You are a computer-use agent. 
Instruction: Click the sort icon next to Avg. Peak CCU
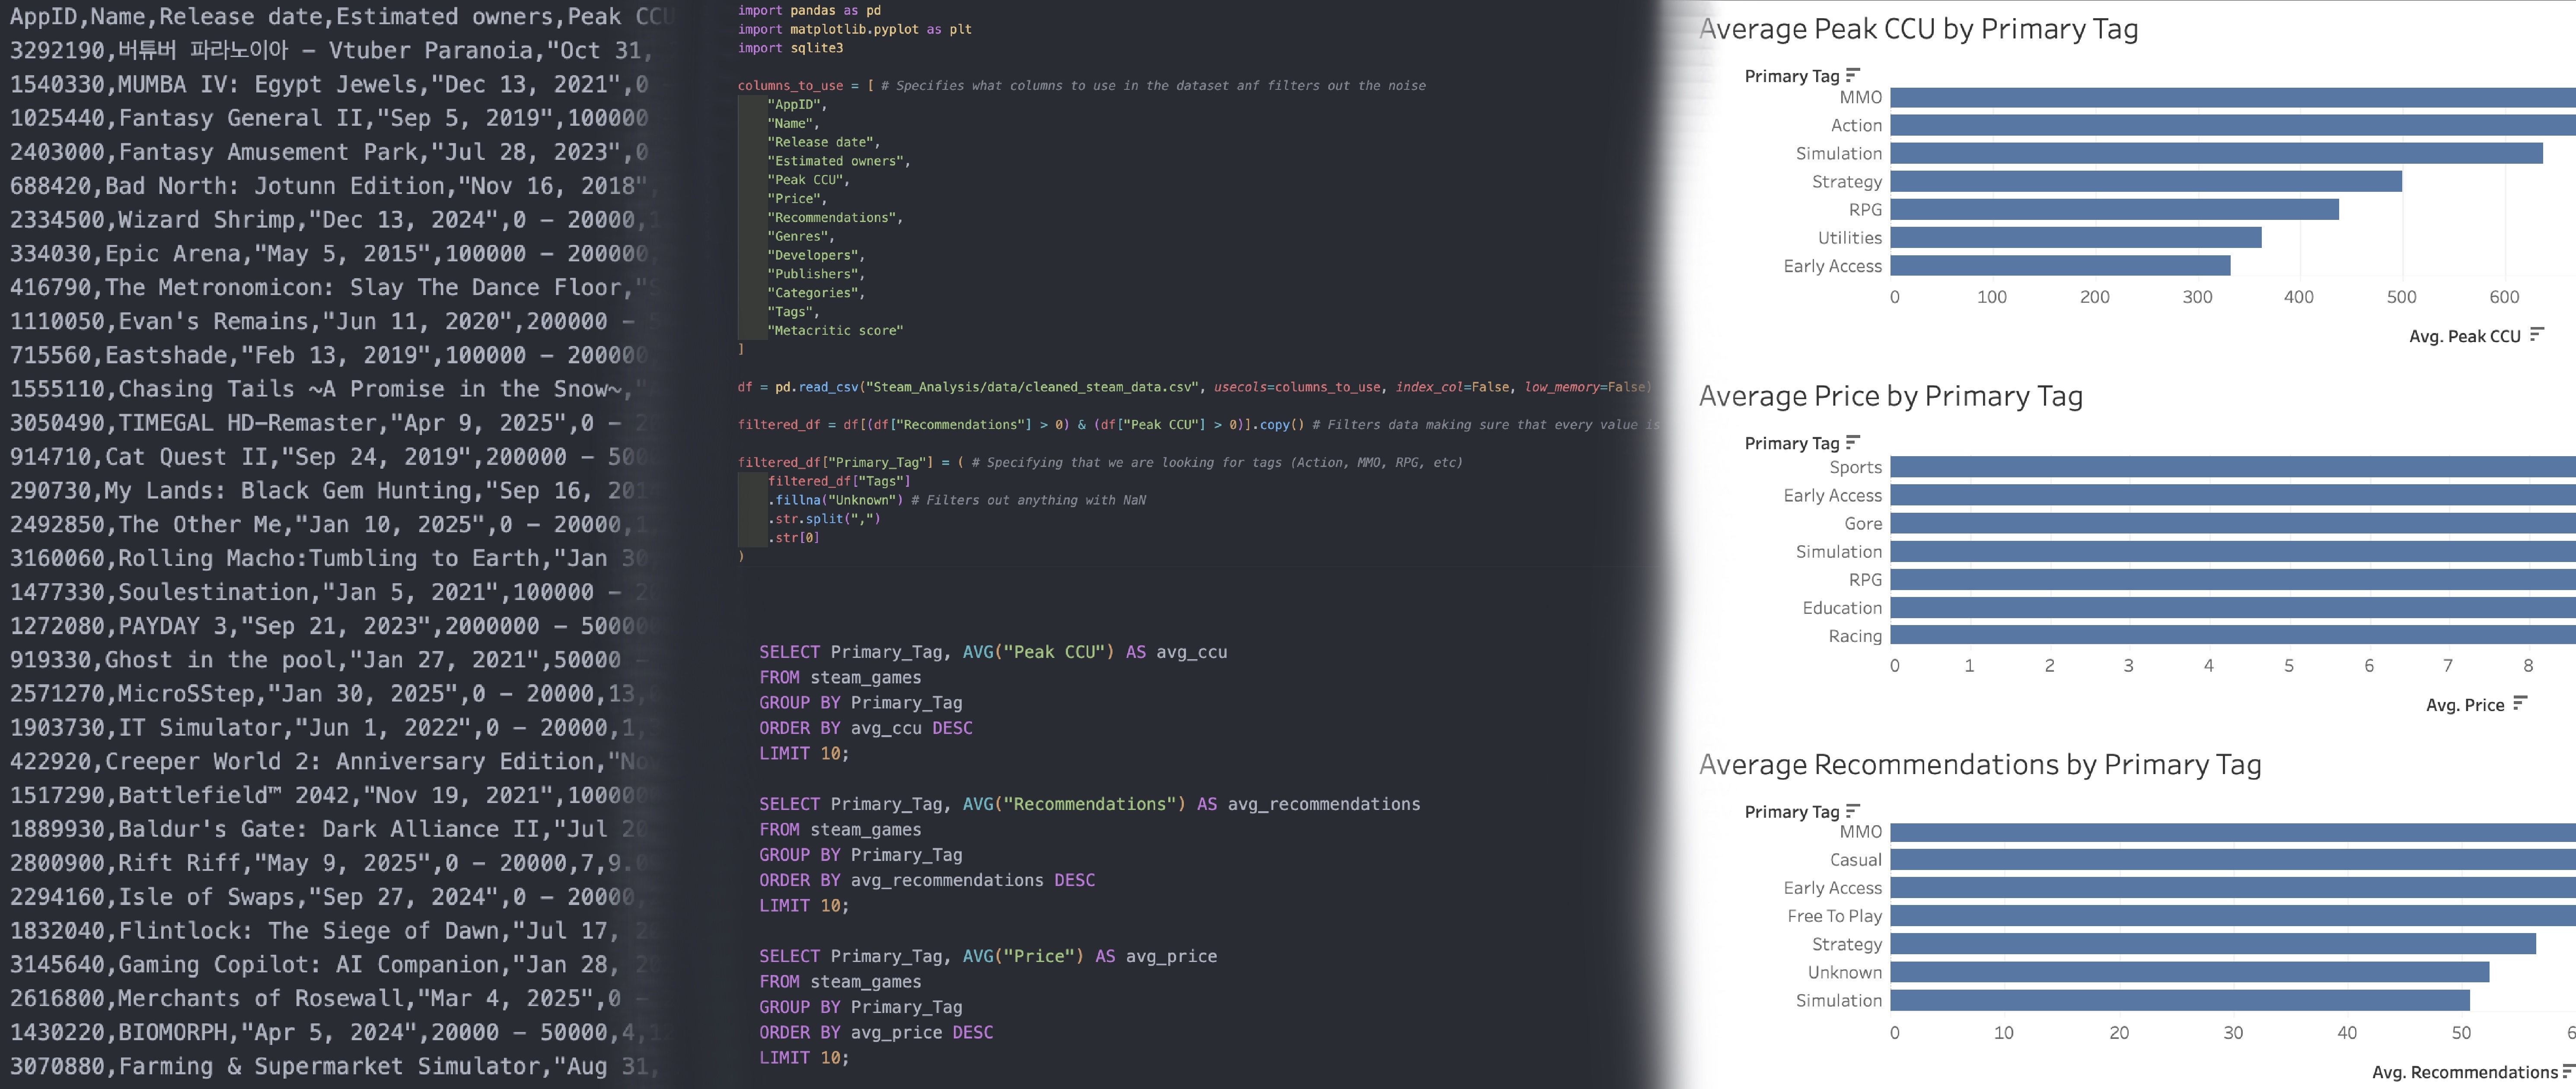[2537, 335]
